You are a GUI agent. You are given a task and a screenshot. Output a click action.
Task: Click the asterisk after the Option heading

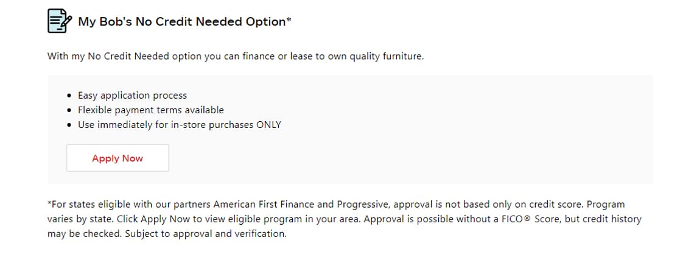tap(289, 20)
